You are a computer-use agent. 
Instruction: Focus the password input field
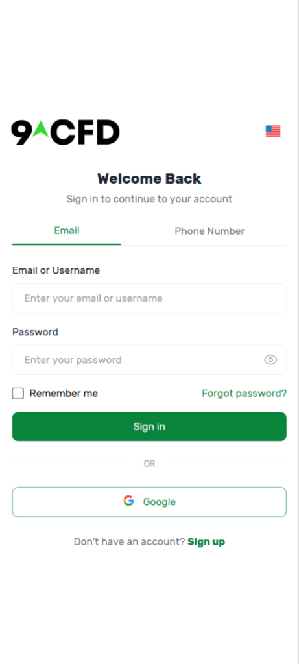(149, 360)
